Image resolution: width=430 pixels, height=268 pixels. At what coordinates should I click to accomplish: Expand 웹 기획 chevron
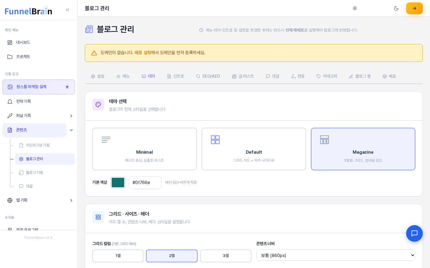(x=71, y=200)
